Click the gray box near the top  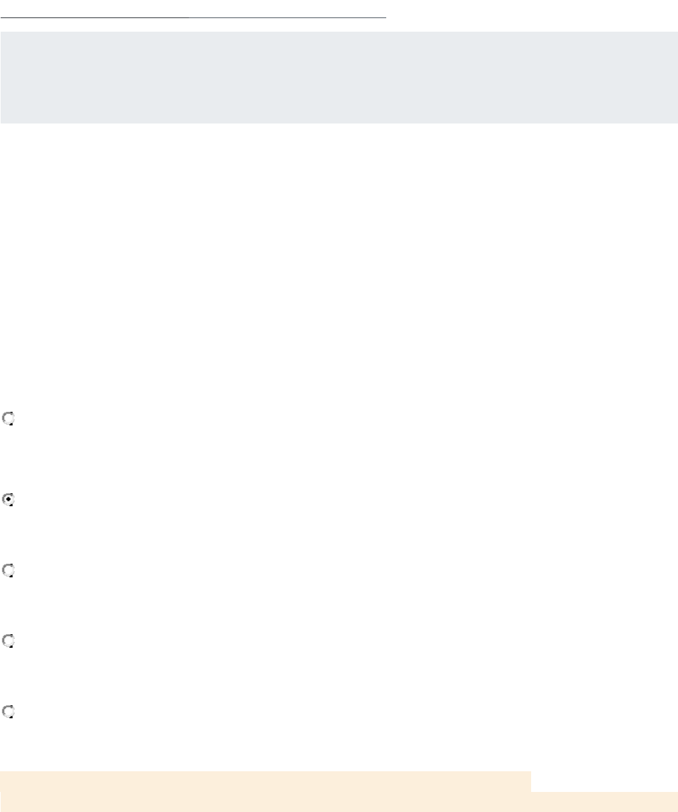(x=339, y=78)
